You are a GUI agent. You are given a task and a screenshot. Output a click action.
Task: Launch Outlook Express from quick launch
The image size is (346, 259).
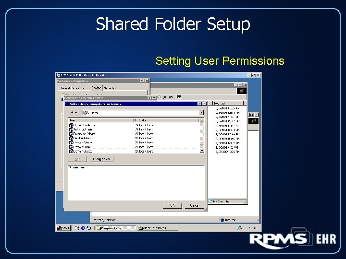coord(89,228)
